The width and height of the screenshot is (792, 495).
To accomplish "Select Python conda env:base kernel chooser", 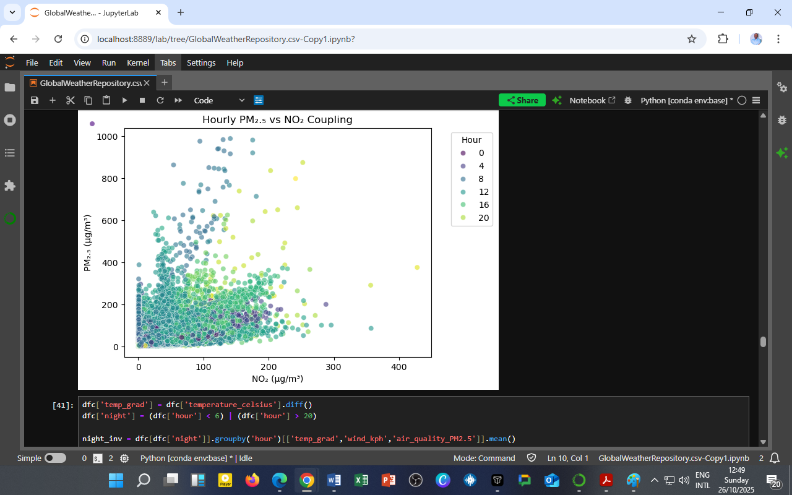I will pyautogui.click(x=686, y=100).
